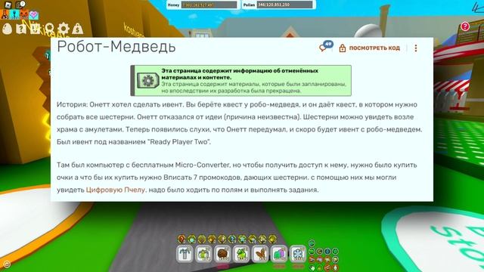Click the round icon in bottom-left corner
Image resolution: width=484 pixels, height=272 pixels.
coord(7,264)
